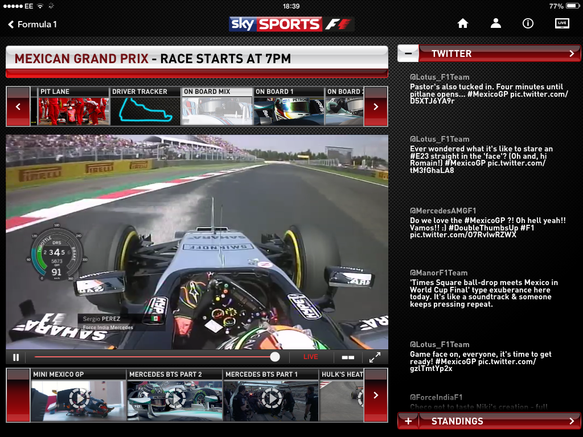
Task: Collapse the Twitter panel with minus button
Action: point(408,53)
